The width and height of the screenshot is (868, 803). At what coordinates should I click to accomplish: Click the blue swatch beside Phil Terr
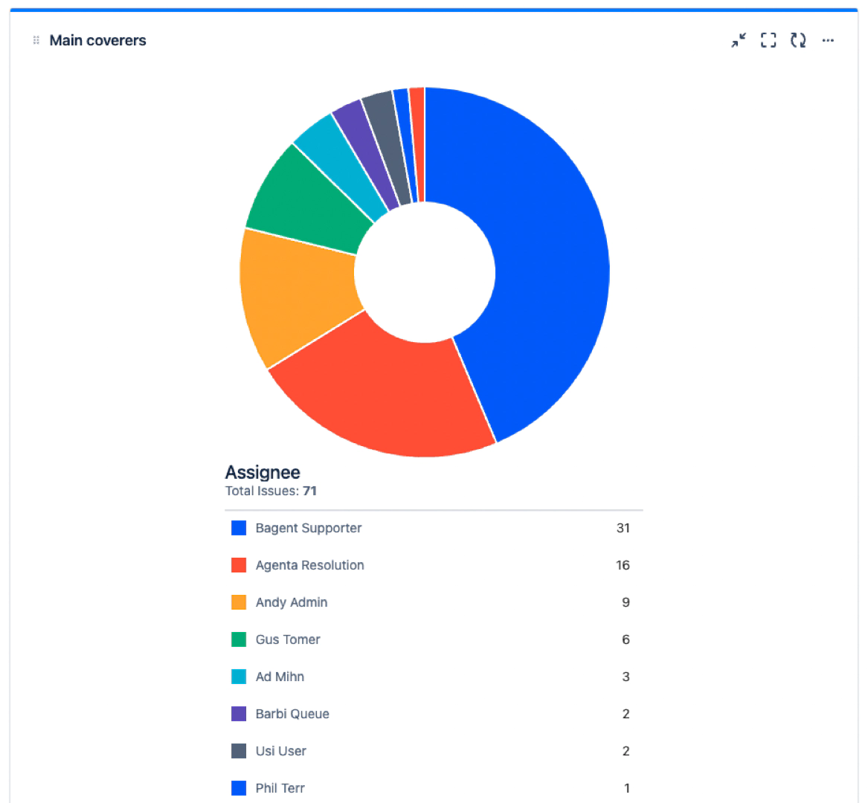pyautogui.click(x=239, y=788)
